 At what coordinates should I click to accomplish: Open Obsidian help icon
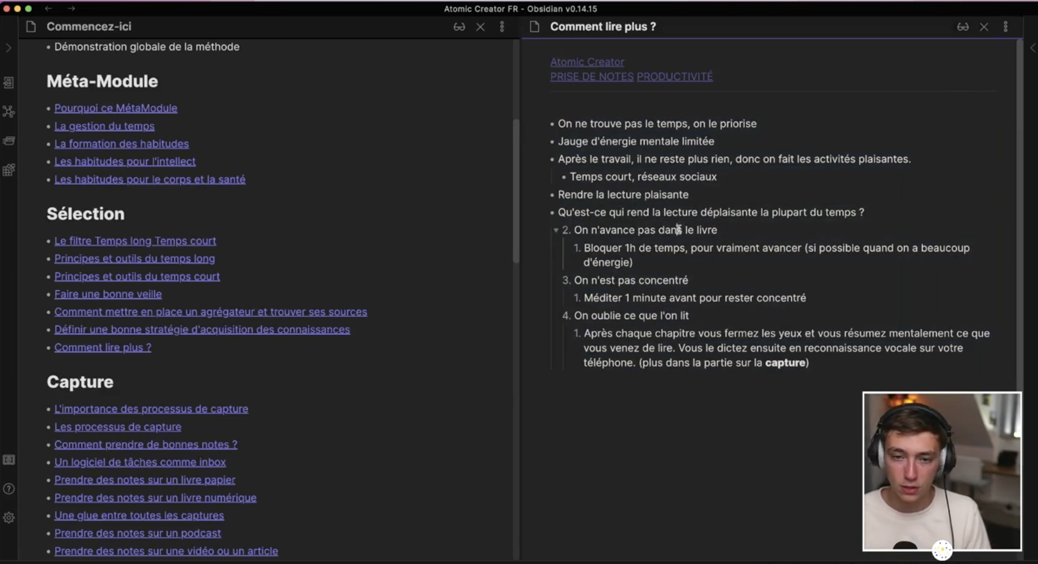(9, 489)
